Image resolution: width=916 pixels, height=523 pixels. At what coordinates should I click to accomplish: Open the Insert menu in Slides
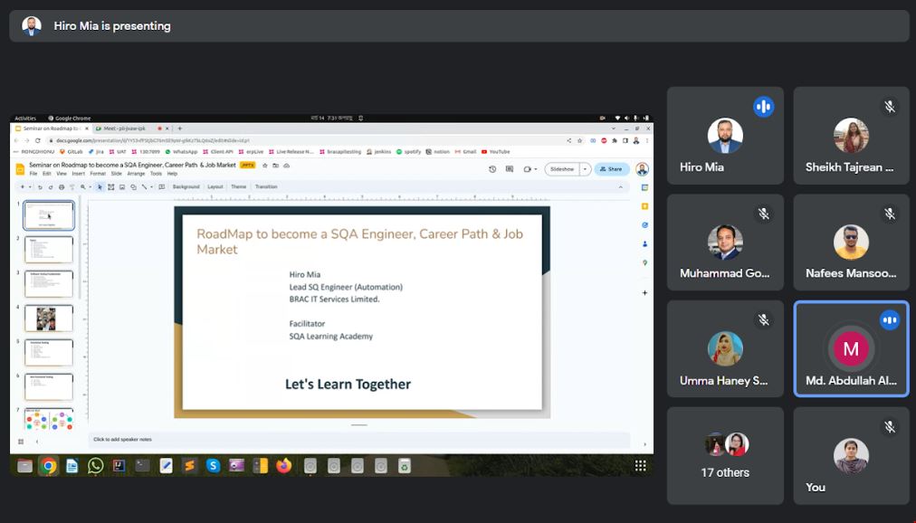[x=78, y=174]
